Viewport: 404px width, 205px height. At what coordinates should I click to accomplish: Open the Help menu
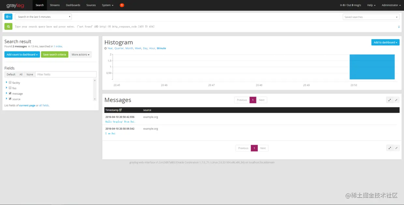coord(371,5)
